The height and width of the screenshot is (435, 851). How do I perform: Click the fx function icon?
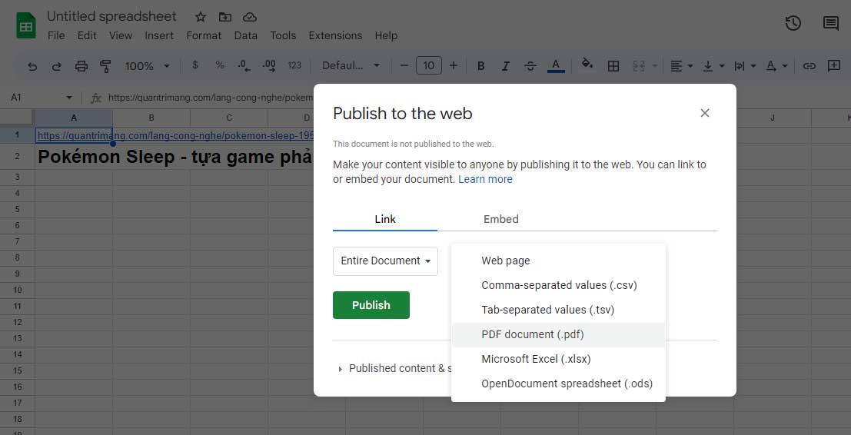pos(96,98)
